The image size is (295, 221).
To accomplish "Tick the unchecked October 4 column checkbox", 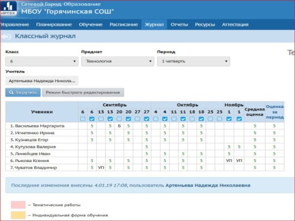I will point(155,119).
